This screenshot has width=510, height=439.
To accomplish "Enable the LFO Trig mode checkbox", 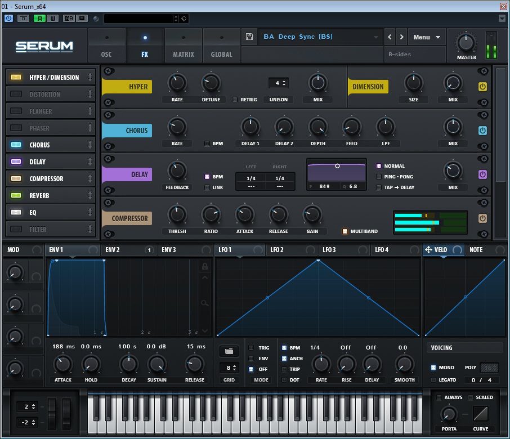I will (251, 348).
